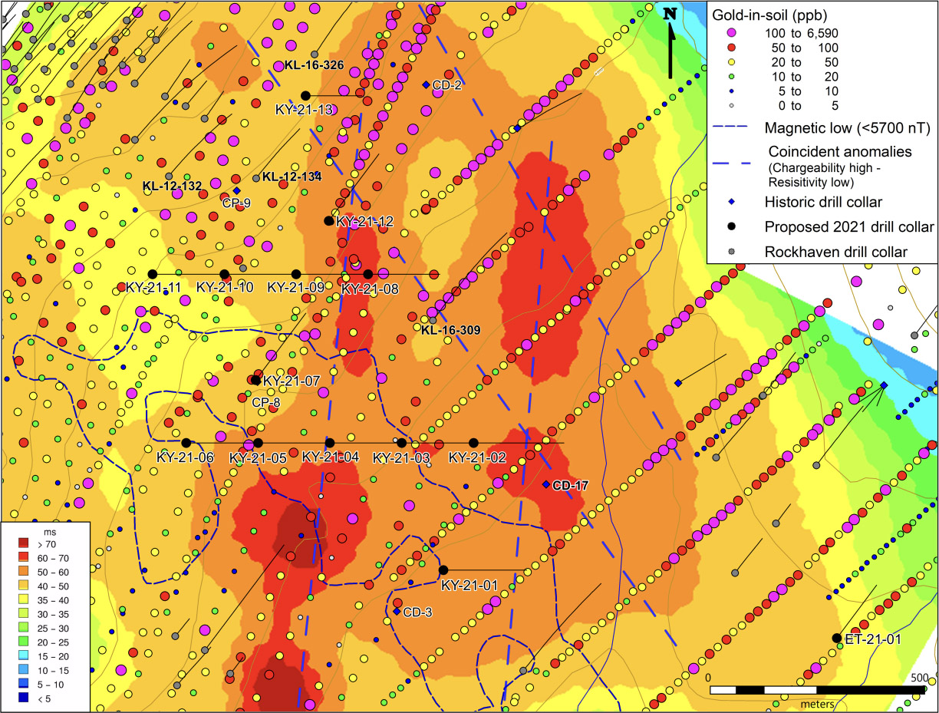939x713 pixels.
Task: Click the Proposed 2021 drill collar text
Action: pyautogui.click(x=849, y=226)
